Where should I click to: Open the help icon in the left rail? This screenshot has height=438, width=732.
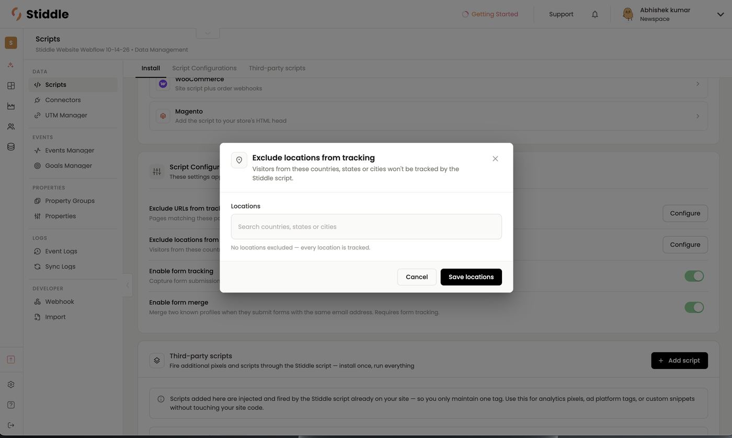pyautogui.click(x=11, y=405)
